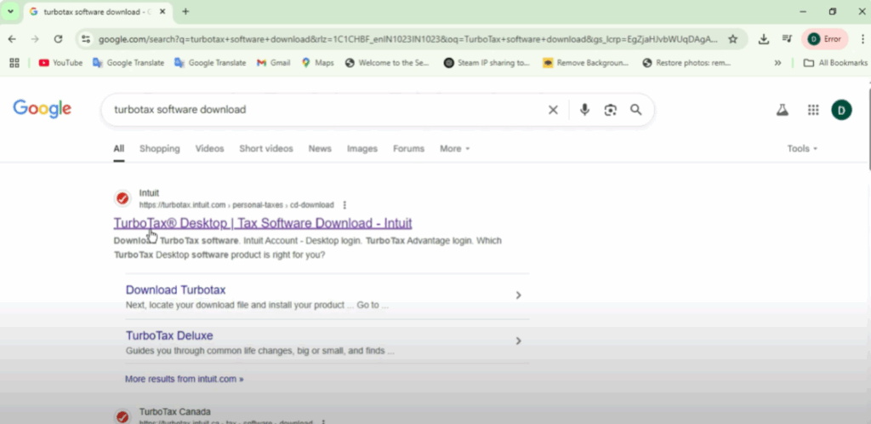
Task: Open Google Lens image search icon
Action: click(610, 110)
